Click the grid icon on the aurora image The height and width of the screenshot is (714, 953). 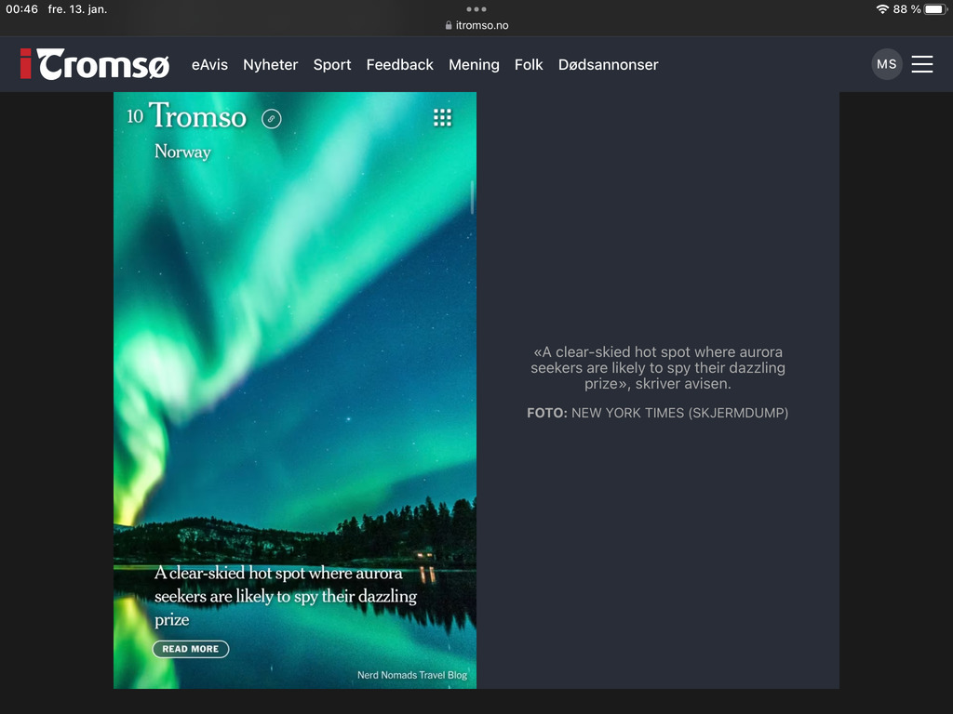pyautogui.click(x=442, y=117)
